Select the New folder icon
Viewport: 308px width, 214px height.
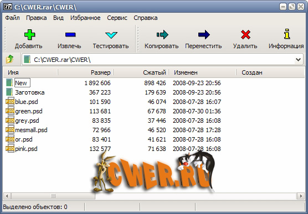click(x=9, y=83)
